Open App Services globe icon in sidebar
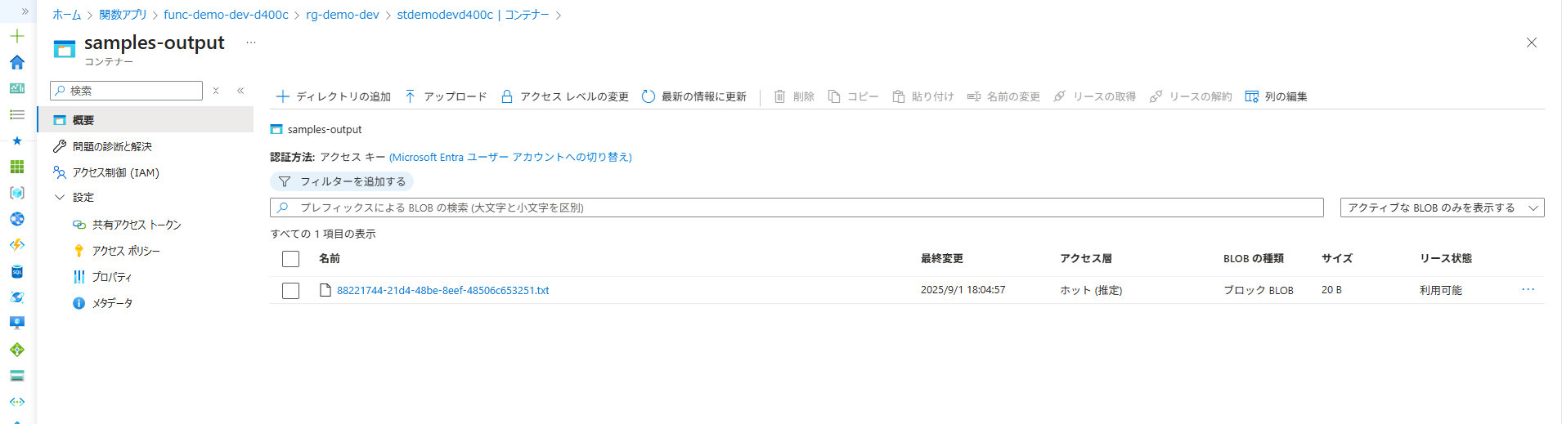Viewport: 1562px width, 424px height. pyautogui.click(x=17, y=219)
